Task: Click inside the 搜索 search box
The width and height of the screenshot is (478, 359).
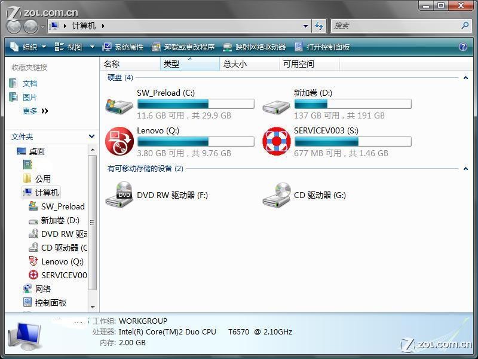Action: click(x=394, y=26)
